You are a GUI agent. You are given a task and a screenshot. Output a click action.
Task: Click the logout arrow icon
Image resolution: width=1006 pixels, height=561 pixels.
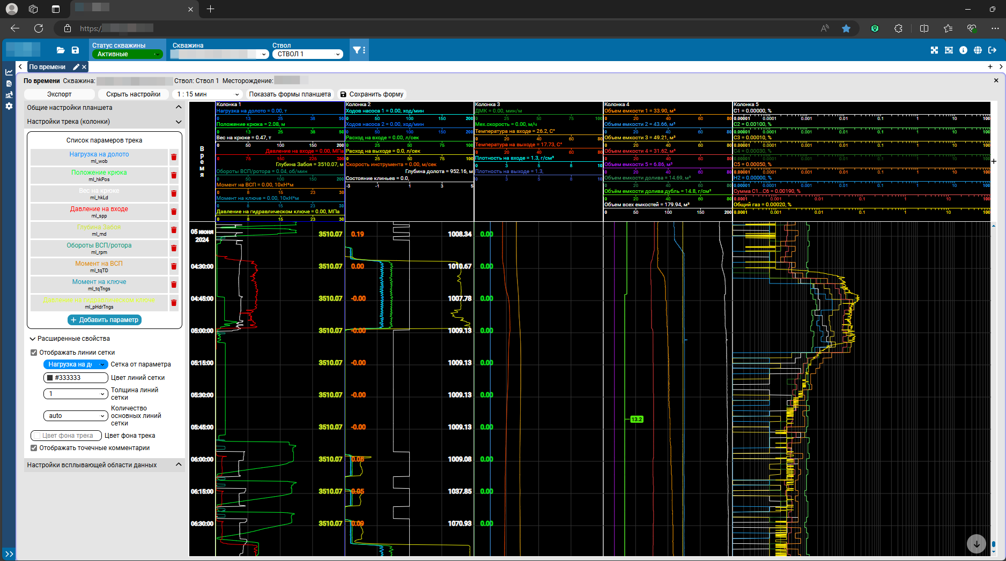992,50
